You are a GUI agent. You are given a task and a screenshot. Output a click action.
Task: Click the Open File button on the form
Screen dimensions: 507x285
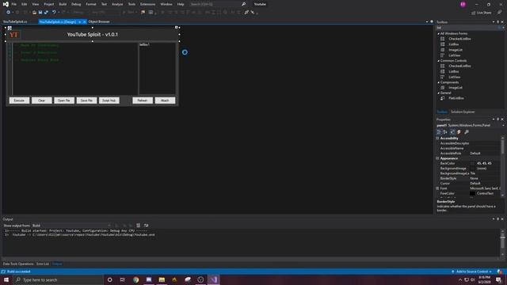(64, 101)
